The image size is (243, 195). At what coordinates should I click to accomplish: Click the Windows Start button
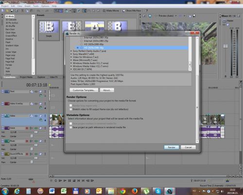coord(5,191)
